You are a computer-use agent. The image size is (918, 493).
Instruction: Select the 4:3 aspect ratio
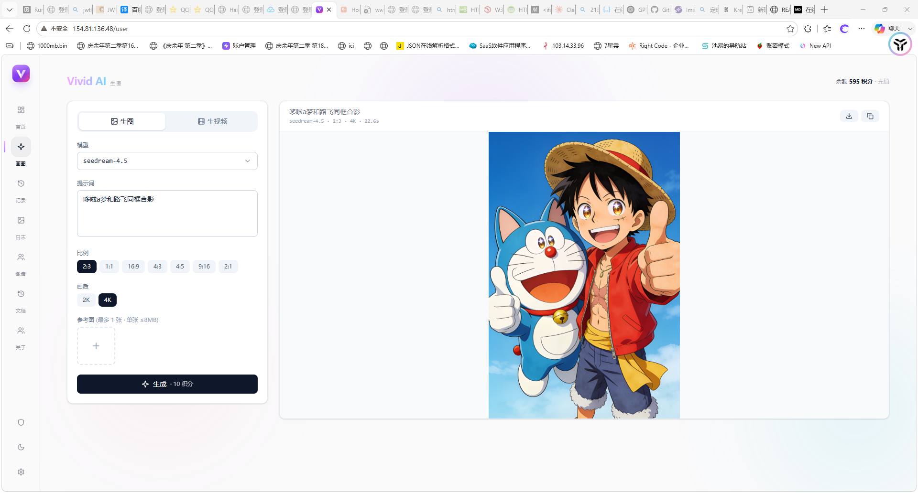(157, 267)
